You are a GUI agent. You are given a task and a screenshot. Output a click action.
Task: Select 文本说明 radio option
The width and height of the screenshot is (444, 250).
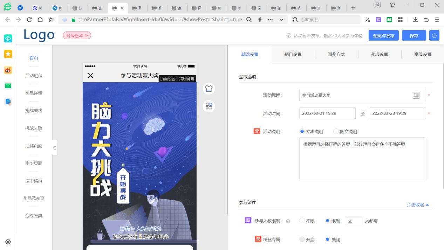[x=302, y=132]
